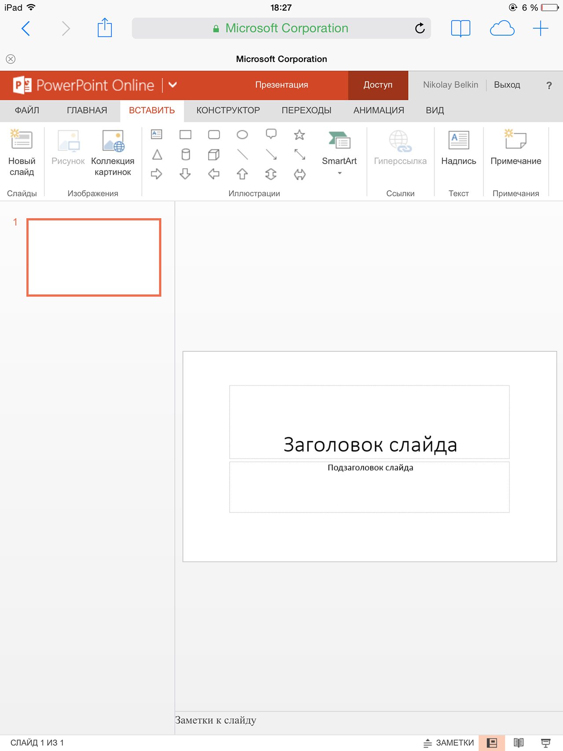Click the Заголовок слайда title placeholder

tap(369, 422)
